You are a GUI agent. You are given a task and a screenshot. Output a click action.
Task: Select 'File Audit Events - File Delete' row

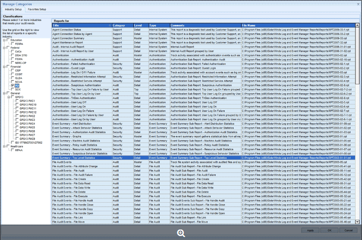pos(203,192)
